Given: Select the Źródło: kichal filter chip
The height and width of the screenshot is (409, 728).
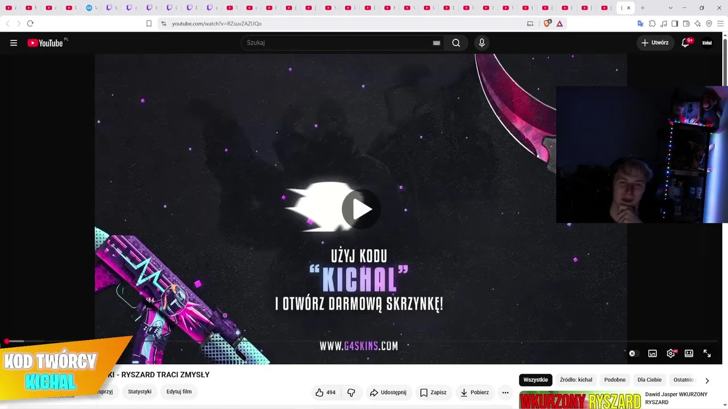Looking at the screenshot, I should tap(576, 380).
